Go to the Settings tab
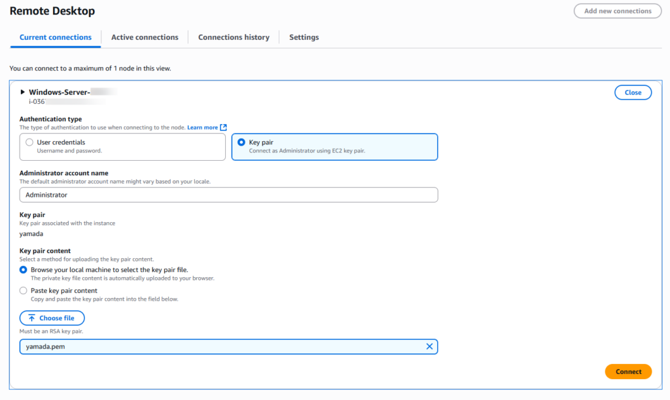Image resolution: width=670 pixels, height=400 pixels. point(304,37)
